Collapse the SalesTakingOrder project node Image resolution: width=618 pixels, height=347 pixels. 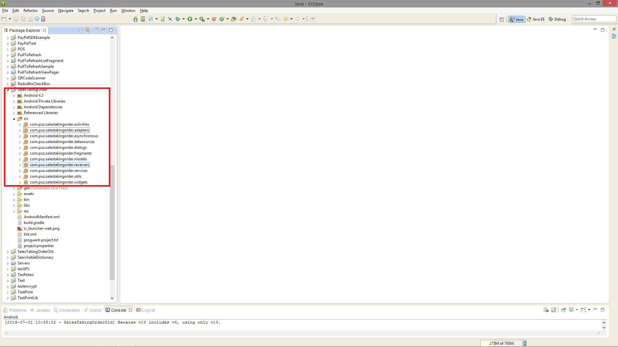coord(8,90)
